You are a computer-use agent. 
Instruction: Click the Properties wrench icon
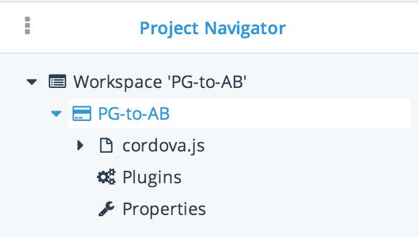click(106, 209)
